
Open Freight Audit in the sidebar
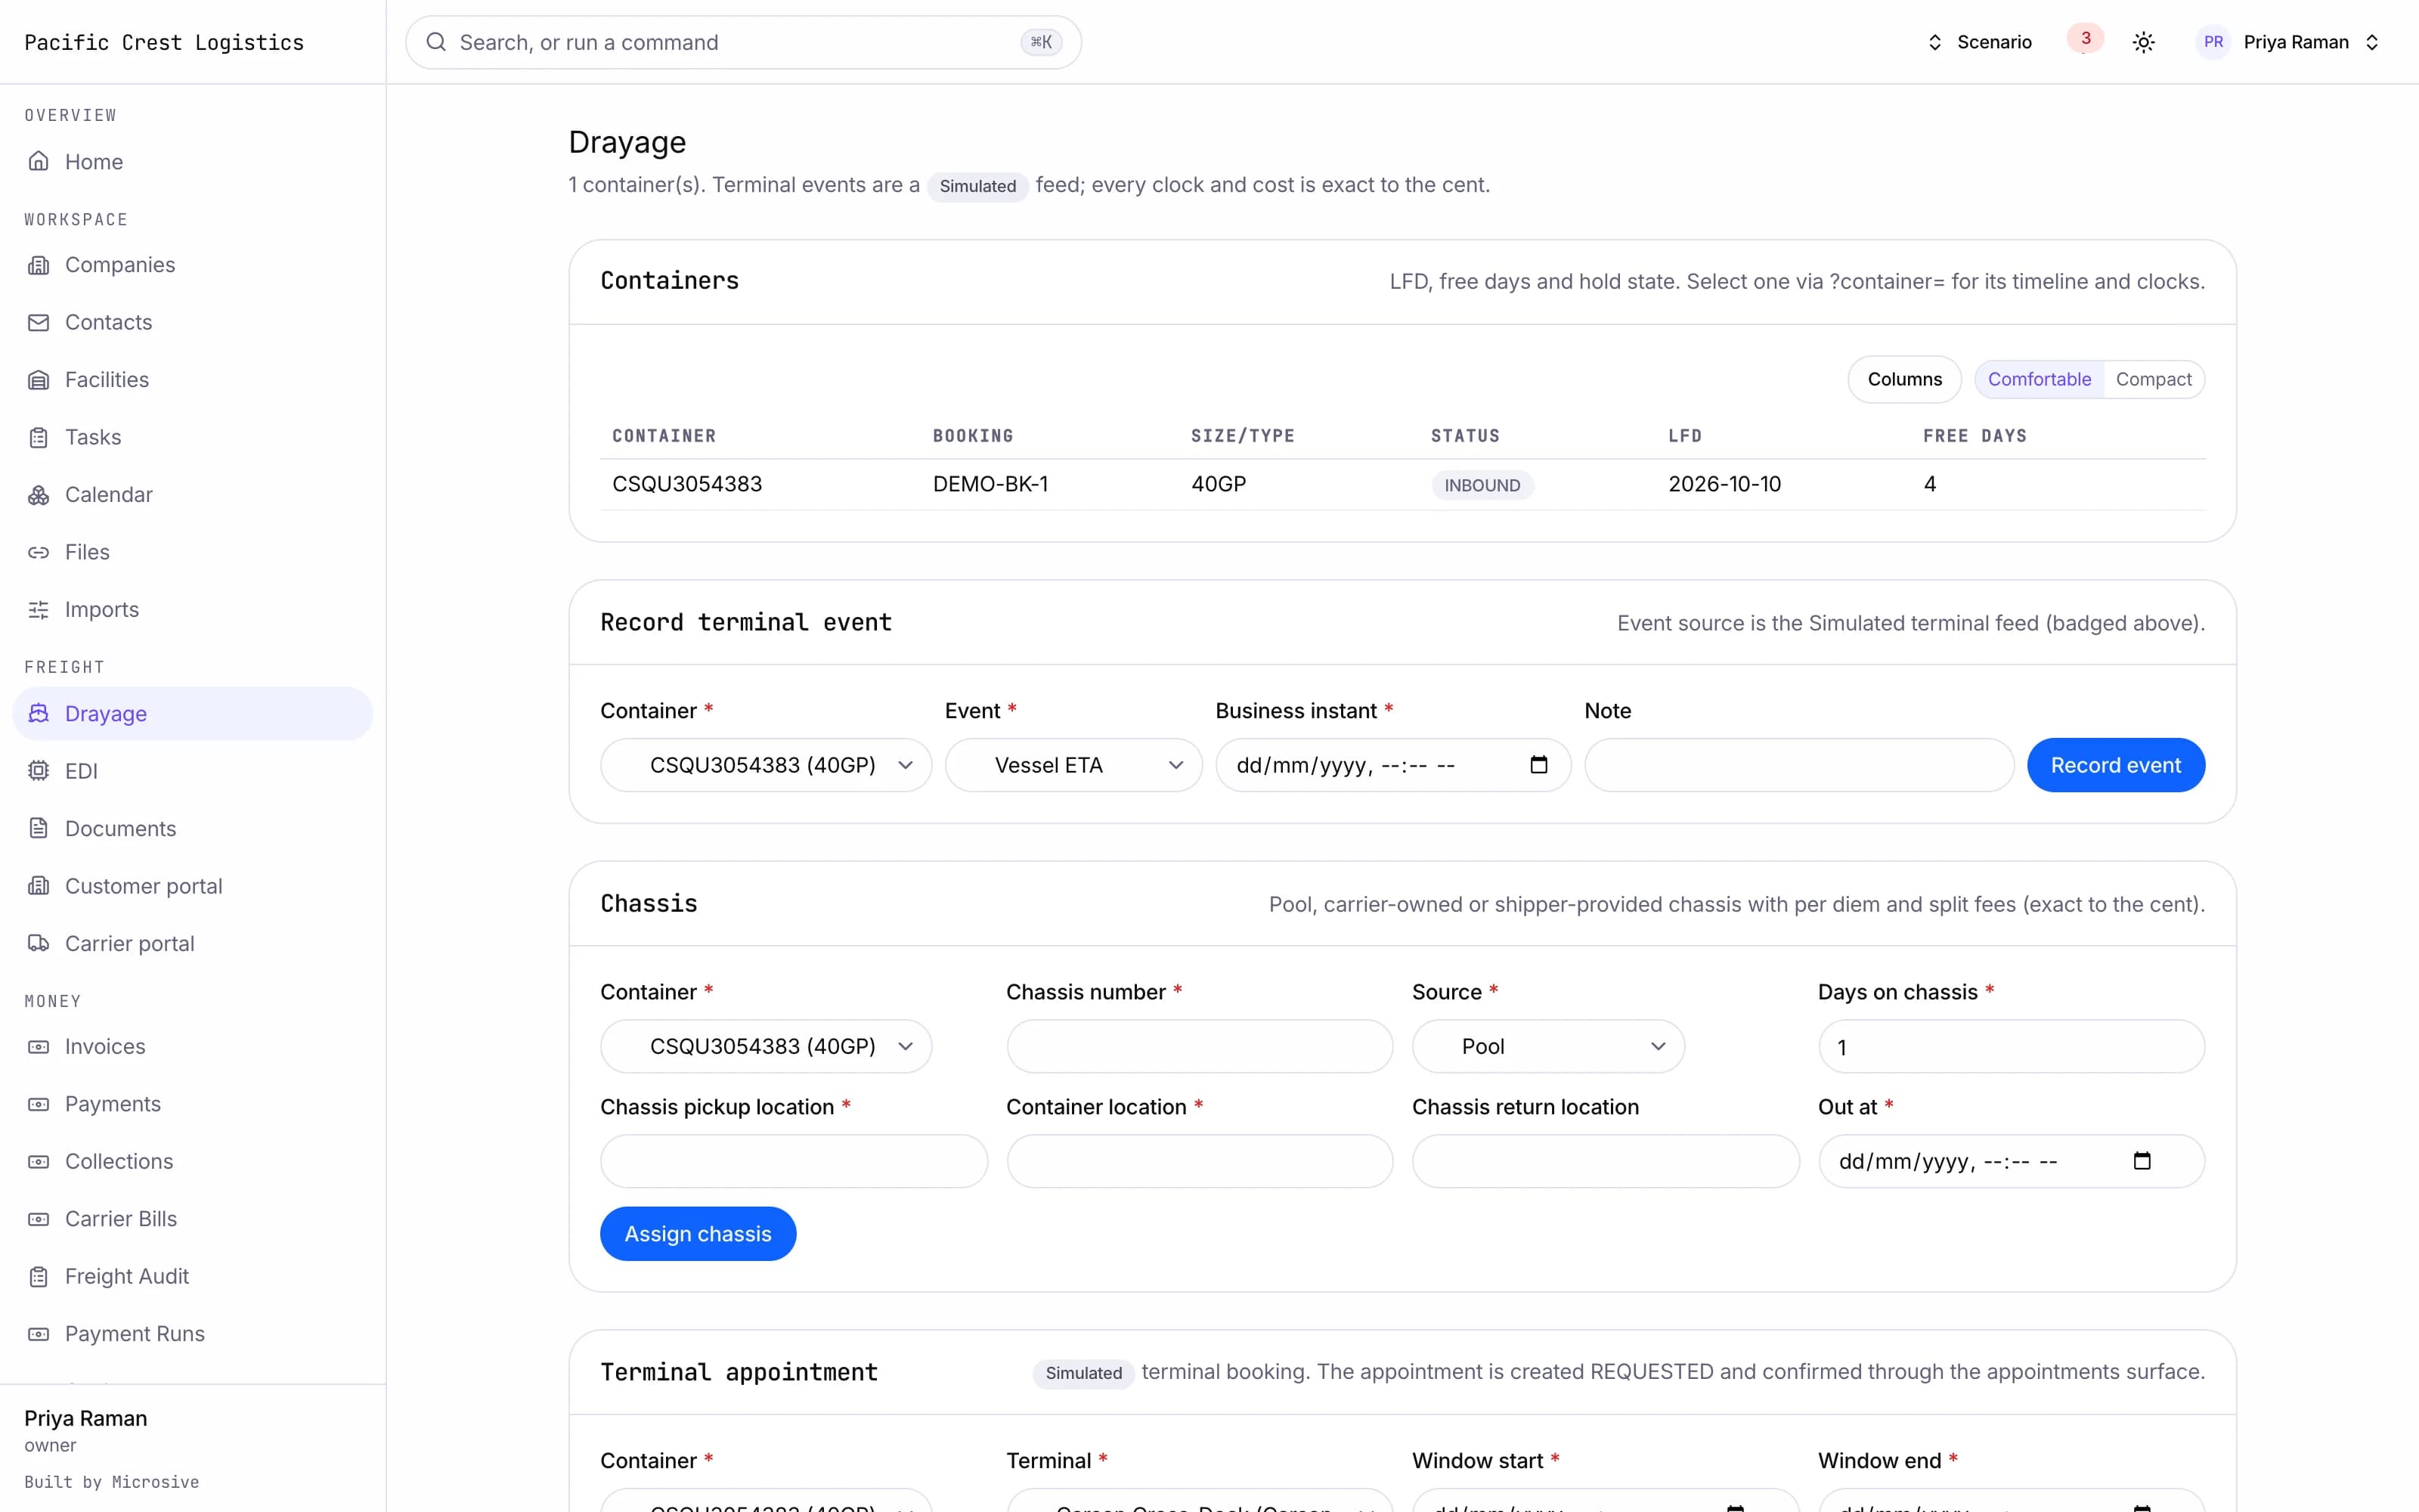coord(192,1276)
